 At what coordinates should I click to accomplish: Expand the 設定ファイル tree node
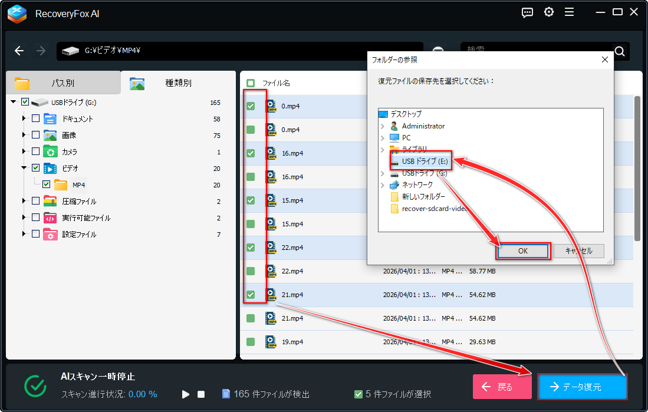[24, 235]
